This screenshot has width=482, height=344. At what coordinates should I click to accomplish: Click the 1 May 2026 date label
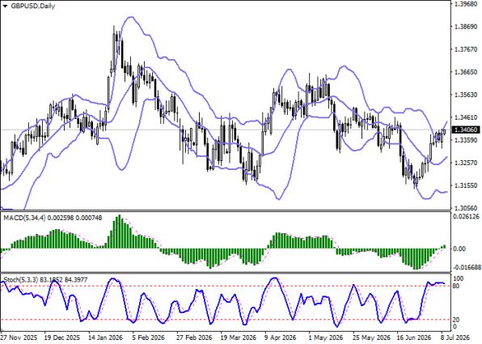click(326, 338)
